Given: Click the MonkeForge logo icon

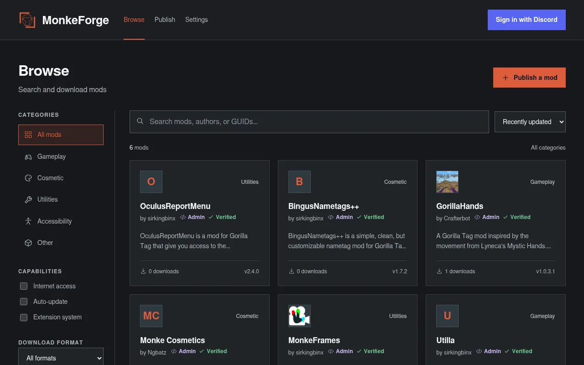Looking at the screenshot, I should click(x=27, y=20).
